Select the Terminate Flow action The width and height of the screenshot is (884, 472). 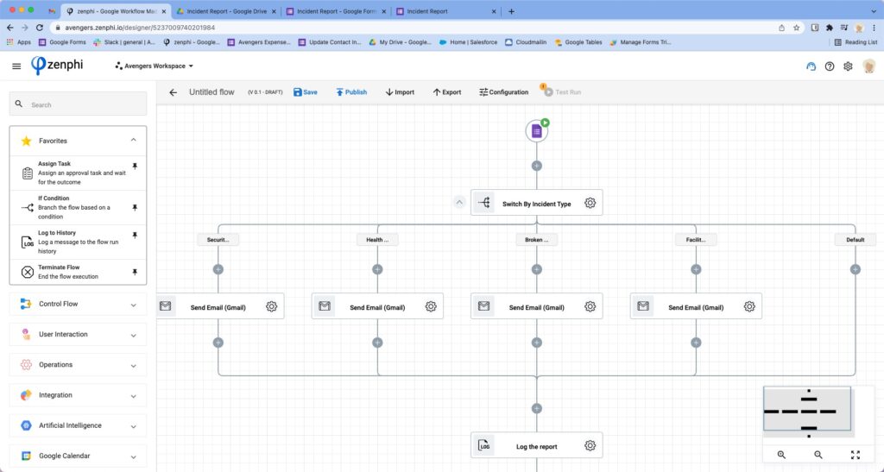pos(78,272)
